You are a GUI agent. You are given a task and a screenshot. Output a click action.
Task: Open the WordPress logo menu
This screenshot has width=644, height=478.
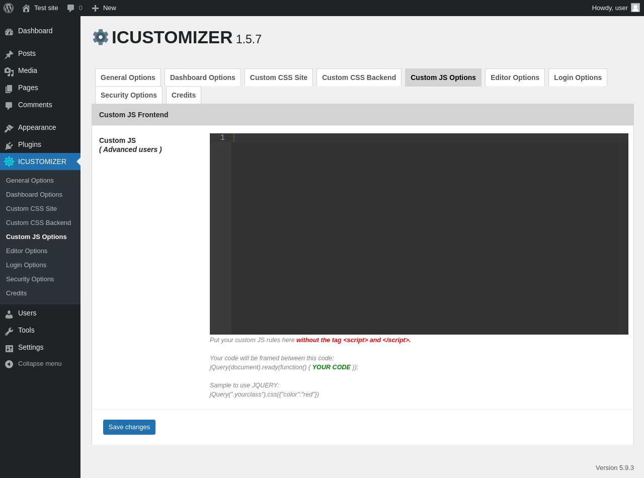pyautogui.click(x=9, y=8)
